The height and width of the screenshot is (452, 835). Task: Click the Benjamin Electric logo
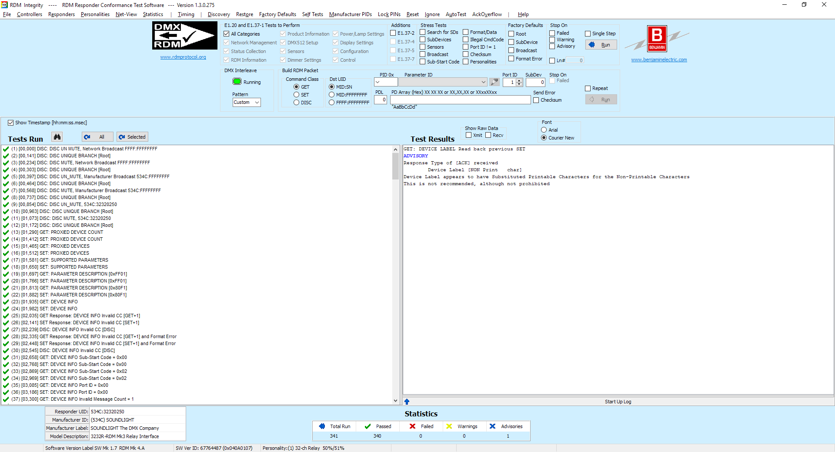click(x=657, y=39)
